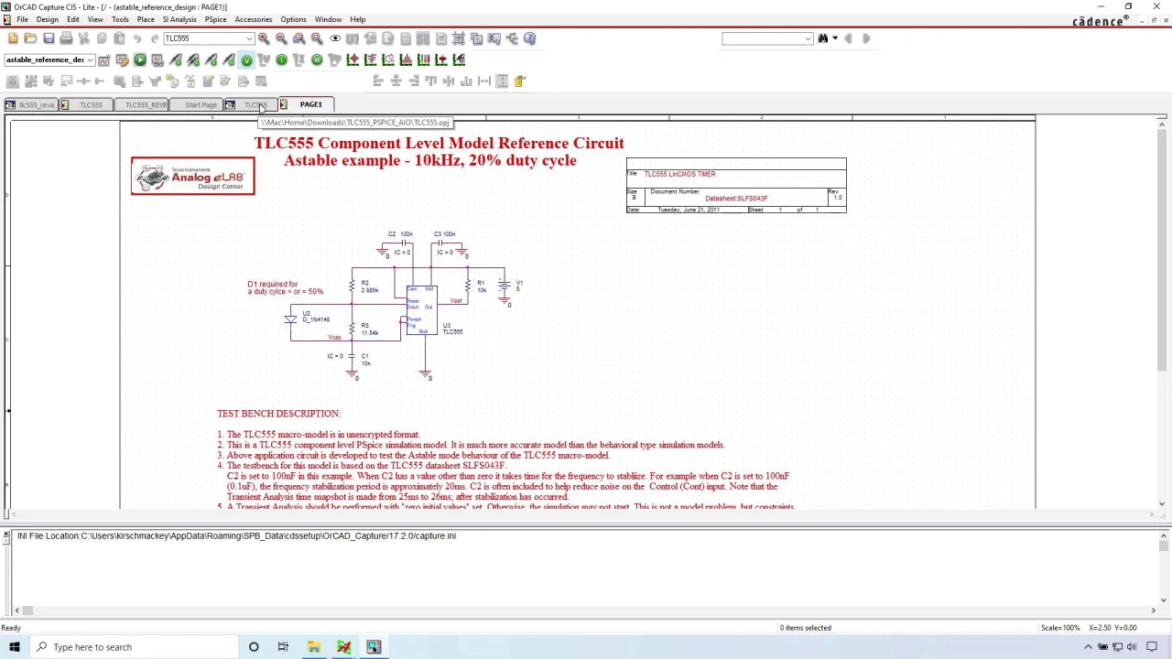Click the blue Help question mark icon
This screenshot has height=659, width=1172.
pos(529,38)
